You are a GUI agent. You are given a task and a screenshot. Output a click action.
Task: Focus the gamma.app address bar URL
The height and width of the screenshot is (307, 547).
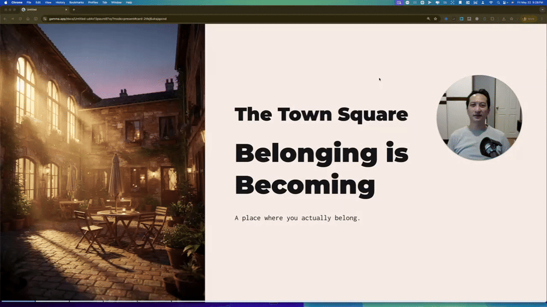pos(107,19)
